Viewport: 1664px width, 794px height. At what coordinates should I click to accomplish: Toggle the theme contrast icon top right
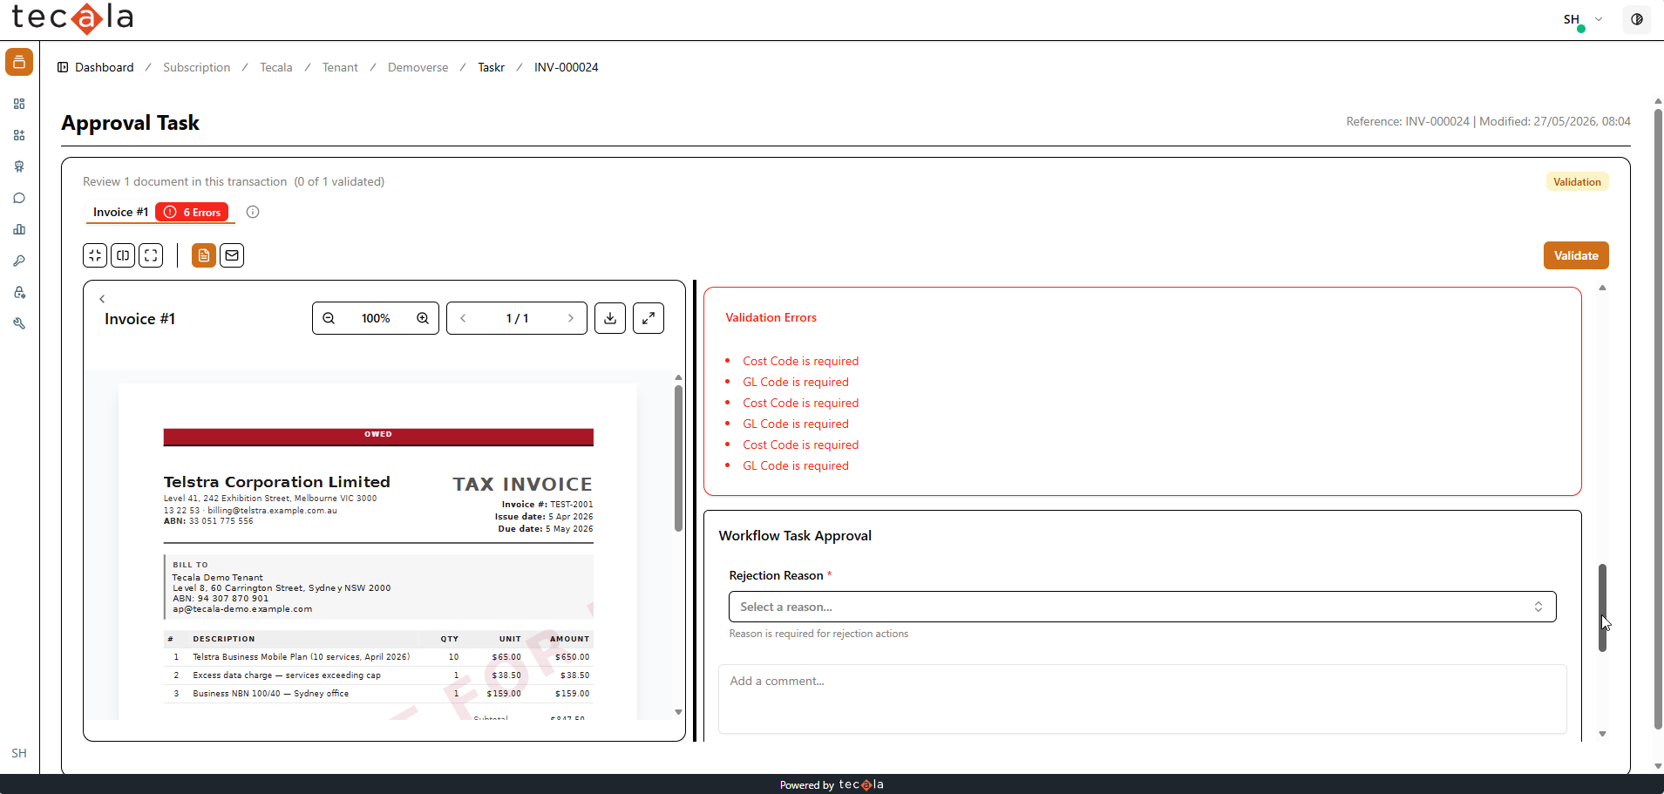tap(1637, 19)
